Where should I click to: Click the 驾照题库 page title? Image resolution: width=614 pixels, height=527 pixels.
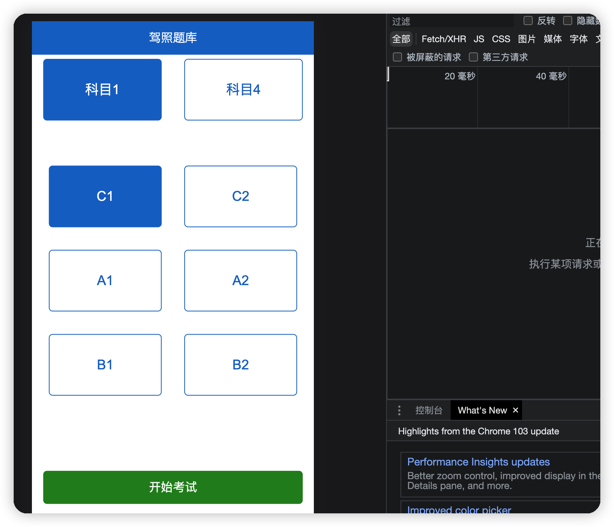pyautogui.click(x=173, y=38)
